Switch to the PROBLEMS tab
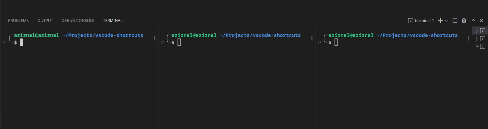This screenshot has width=488, height=129. pos(18,20)
